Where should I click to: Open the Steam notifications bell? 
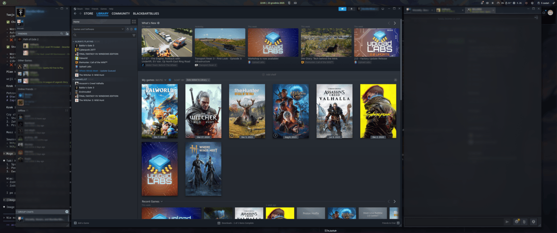pyautogui.click(x=351, y=9)
